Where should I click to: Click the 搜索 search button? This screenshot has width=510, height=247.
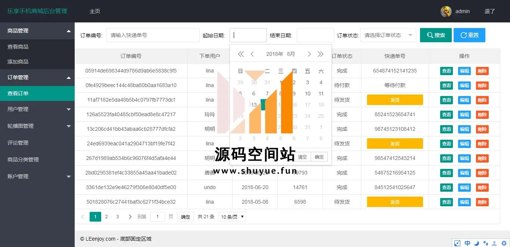pos(436,35)
